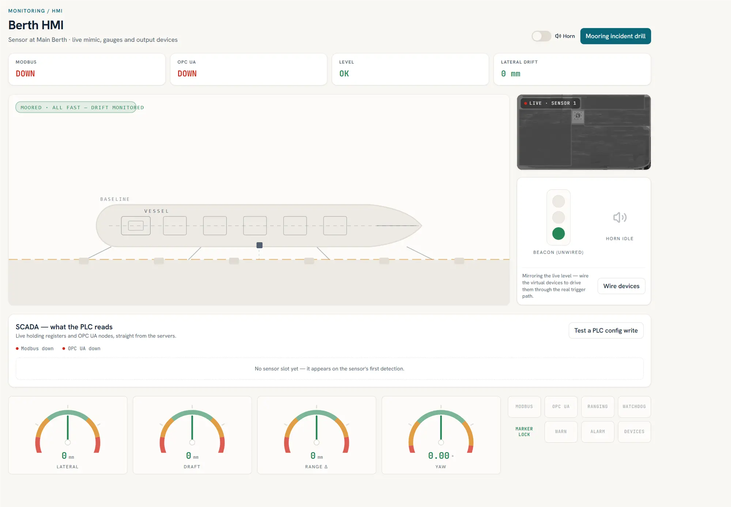
Task: Select the OPC UA status card
Action: click(249, 69)
